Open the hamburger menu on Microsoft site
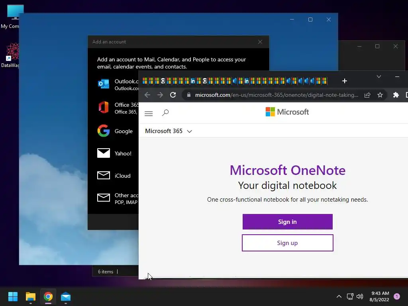Screen dimensions: 408x306 pos(149,114)
